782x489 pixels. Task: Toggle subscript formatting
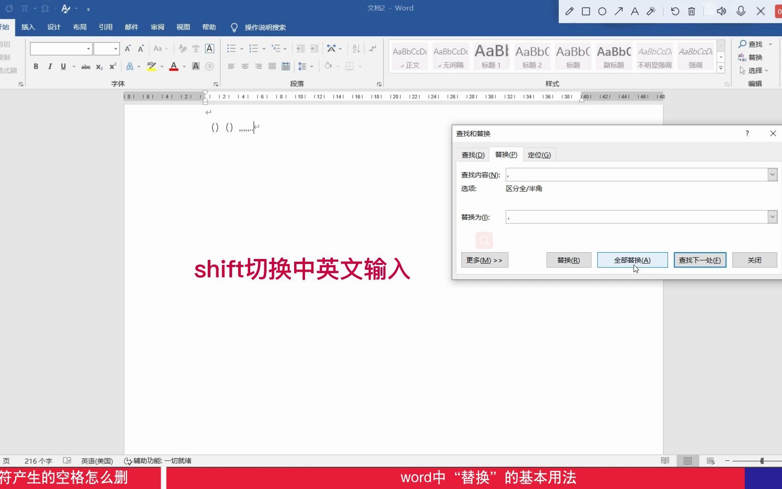point(100,67)
